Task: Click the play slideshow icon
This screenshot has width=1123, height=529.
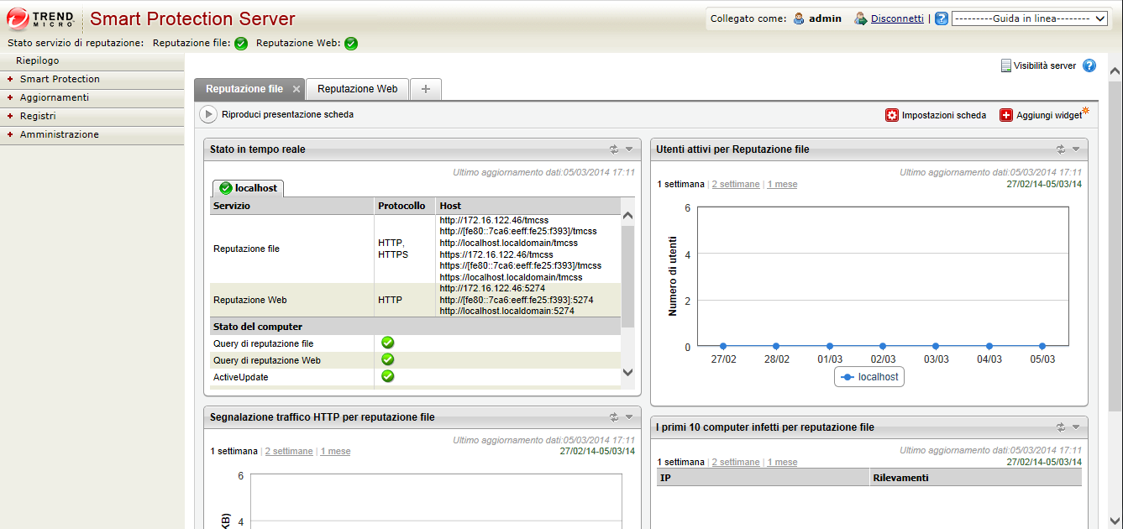Action: pos(208,114)
